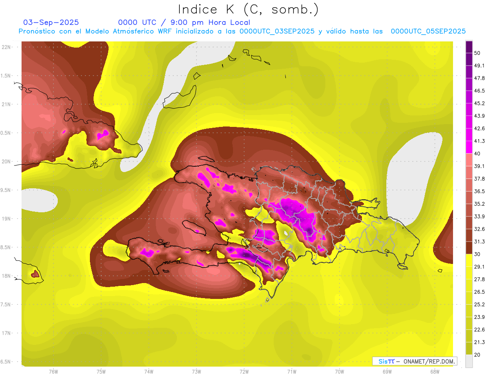488x377 pixels.
Task: Click the 'Indice K (C, somb.)' title
Action: pos(248,9)
